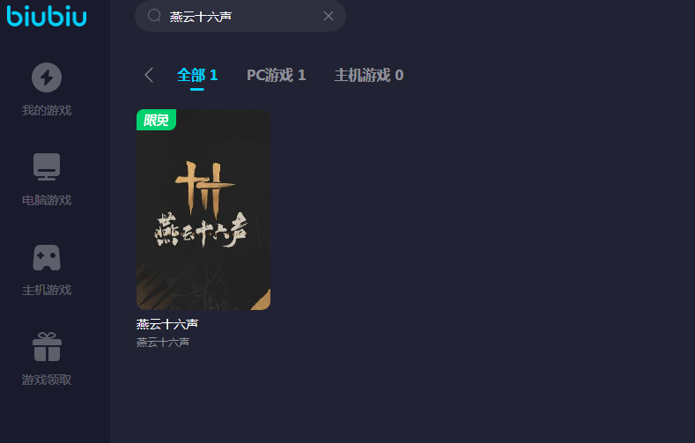695x443 pixels.
Task: Select the PC games monitor icon
Action: [x=47, y=166]
